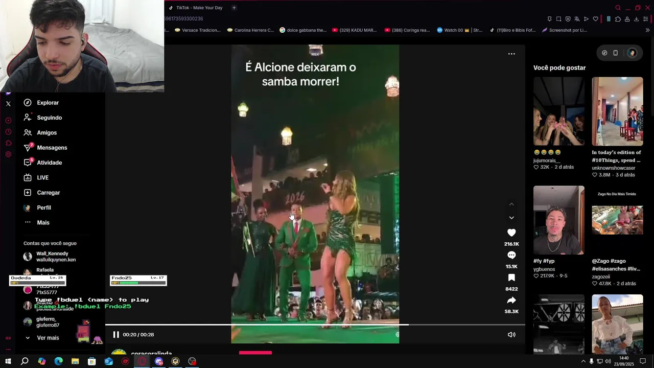Click the zagozeii username link

[x=601, y=277]
